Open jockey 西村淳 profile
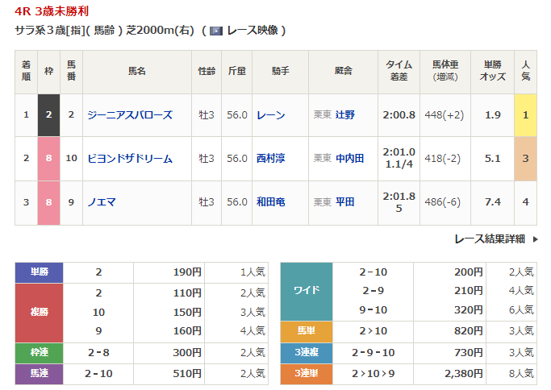 click(x=270, y=159)
